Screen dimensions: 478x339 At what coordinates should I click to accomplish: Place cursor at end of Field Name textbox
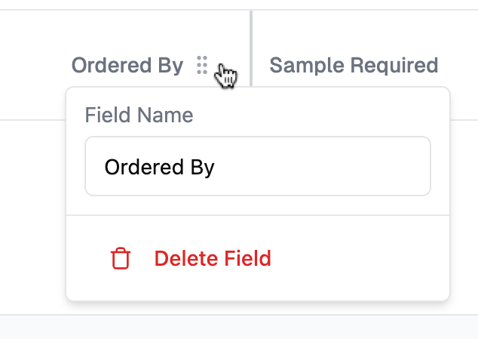[x=407, y=167]
